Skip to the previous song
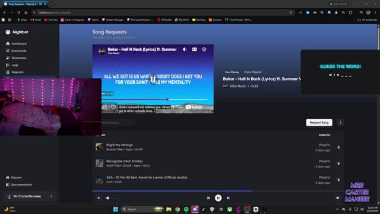 (208, 198)
